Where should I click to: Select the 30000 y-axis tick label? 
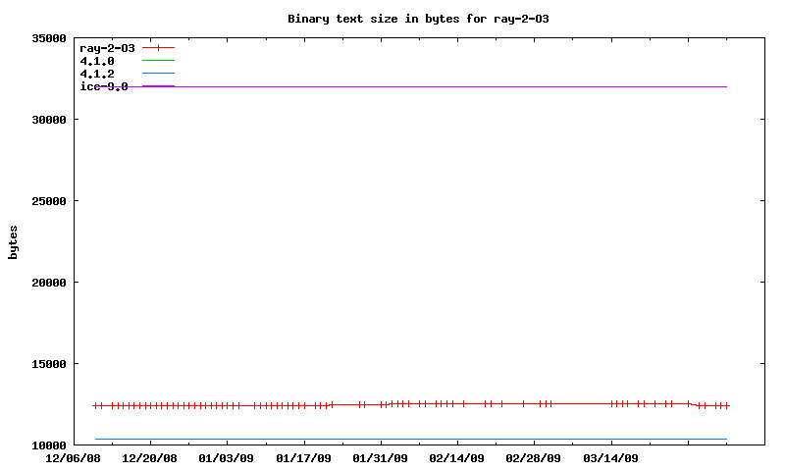pos(46,120)
